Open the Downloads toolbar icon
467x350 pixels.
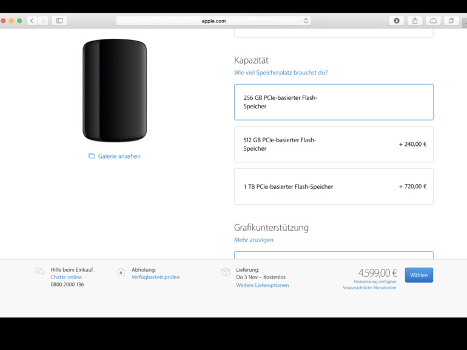397,21
